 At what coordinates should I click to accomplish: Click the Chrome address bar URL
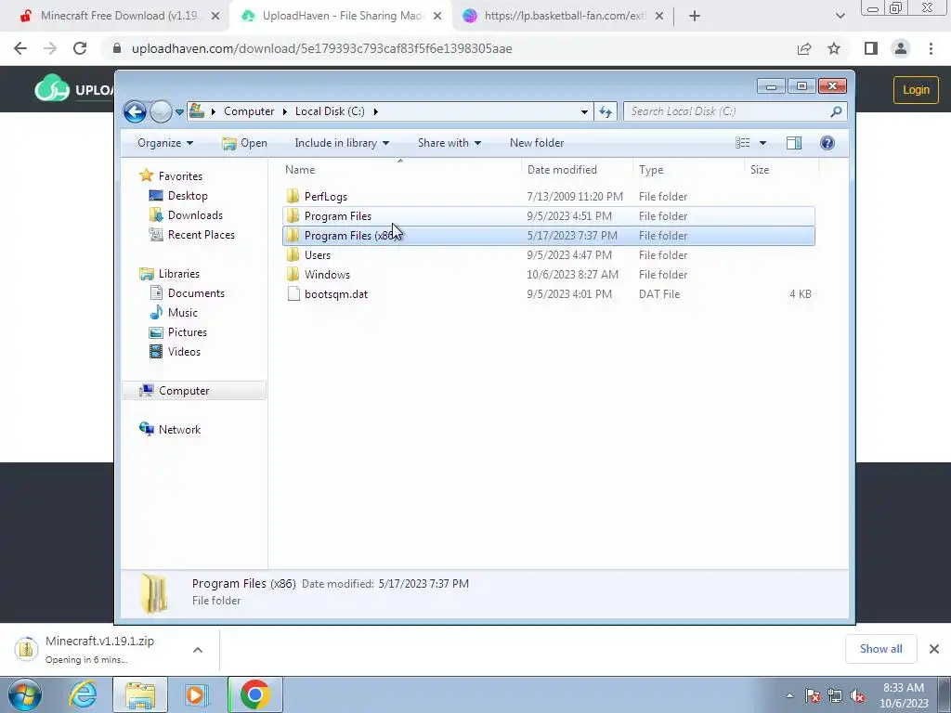pos(321,48)
